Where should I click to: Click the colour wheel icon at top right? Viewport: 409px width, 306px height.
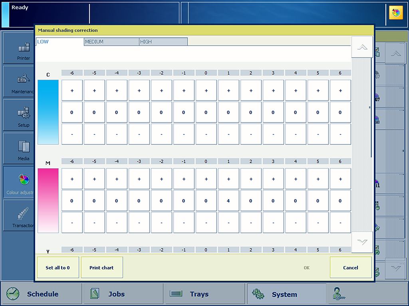click(x=396, y=13)
